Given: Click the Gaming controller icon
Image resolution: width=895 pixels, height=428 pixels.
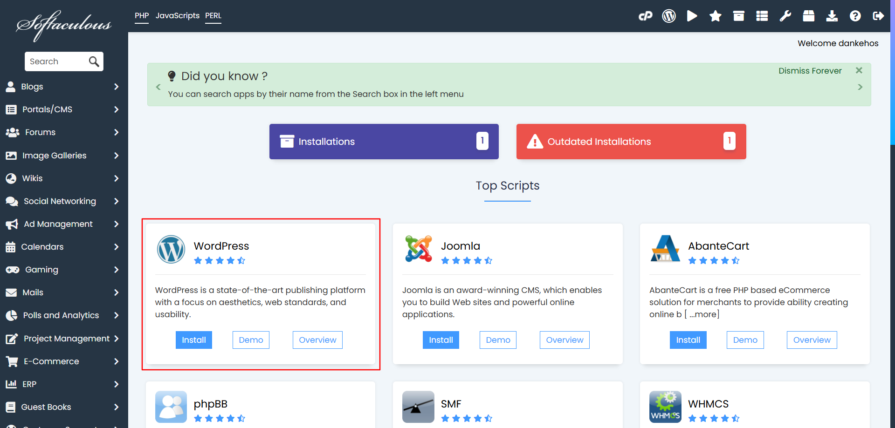Looking at the screenshot, I should point(13,270).
